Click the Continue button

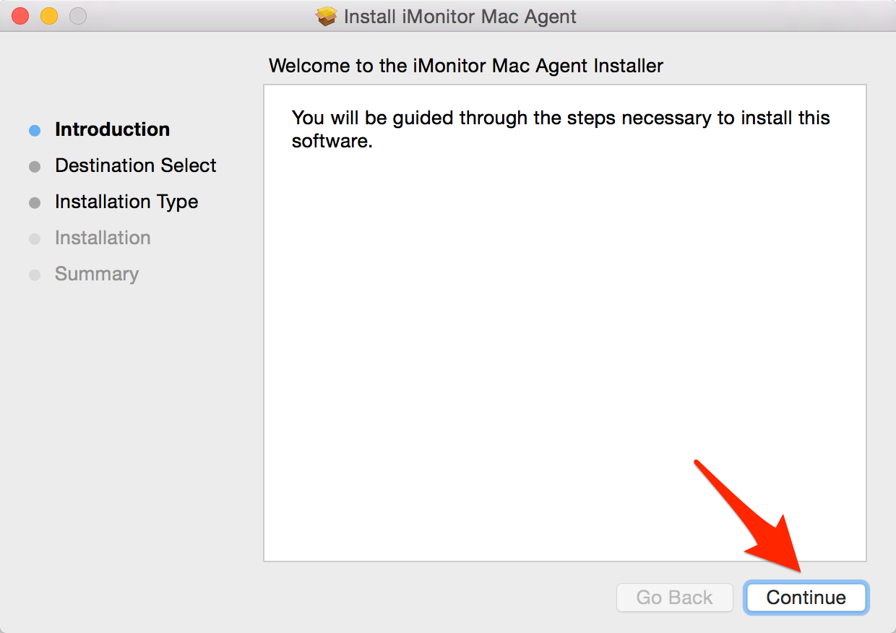(806, 598)
